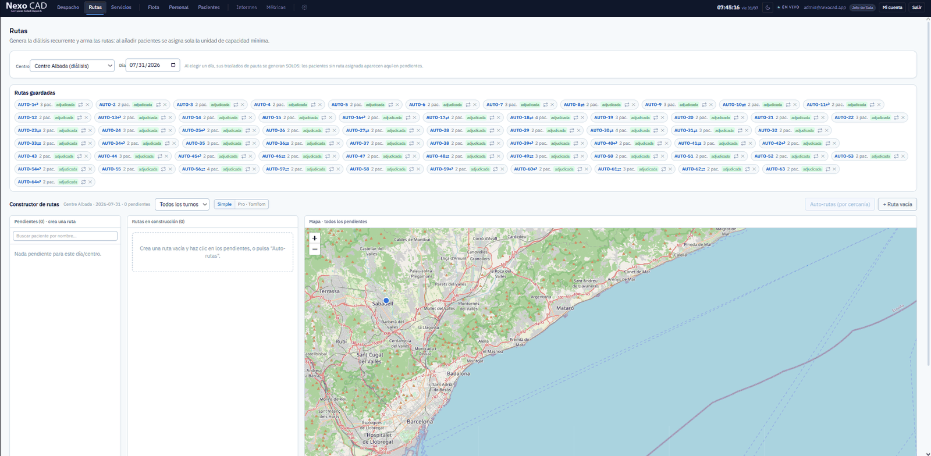Remove AUTO-26 using its X icon
Image resolution: width=931 pixels, height=456 pixels.
pyautogui.click(x=335, y=130)
